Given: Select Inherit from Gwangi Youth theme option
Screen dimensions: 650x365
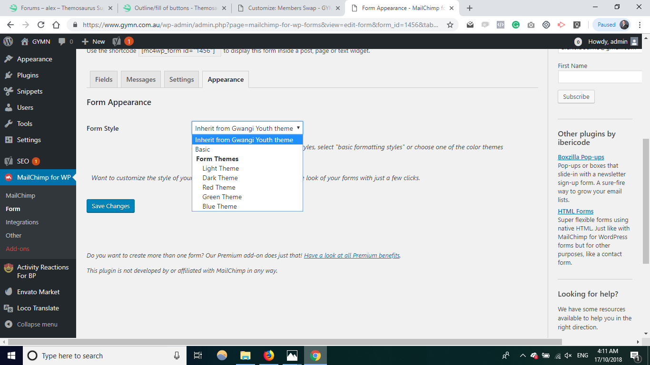Looking at the screenshot, I should [247, 140].
